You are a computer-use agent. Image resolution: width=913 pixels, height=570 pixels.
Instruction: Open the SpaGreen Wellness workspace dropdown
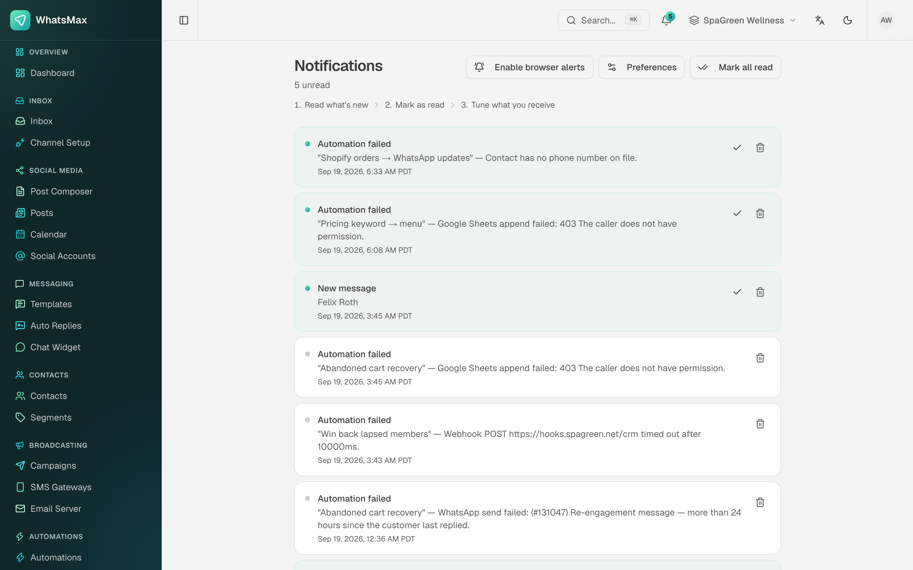click(x=742, y=20)
